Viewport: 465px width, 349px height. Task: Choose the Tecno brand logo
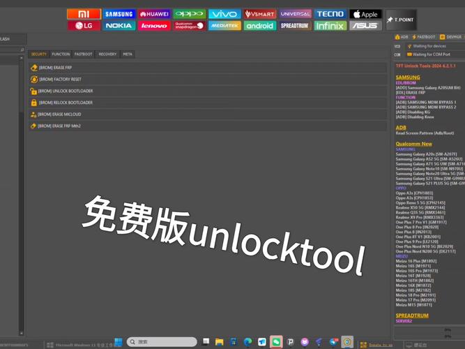[330, 14]
